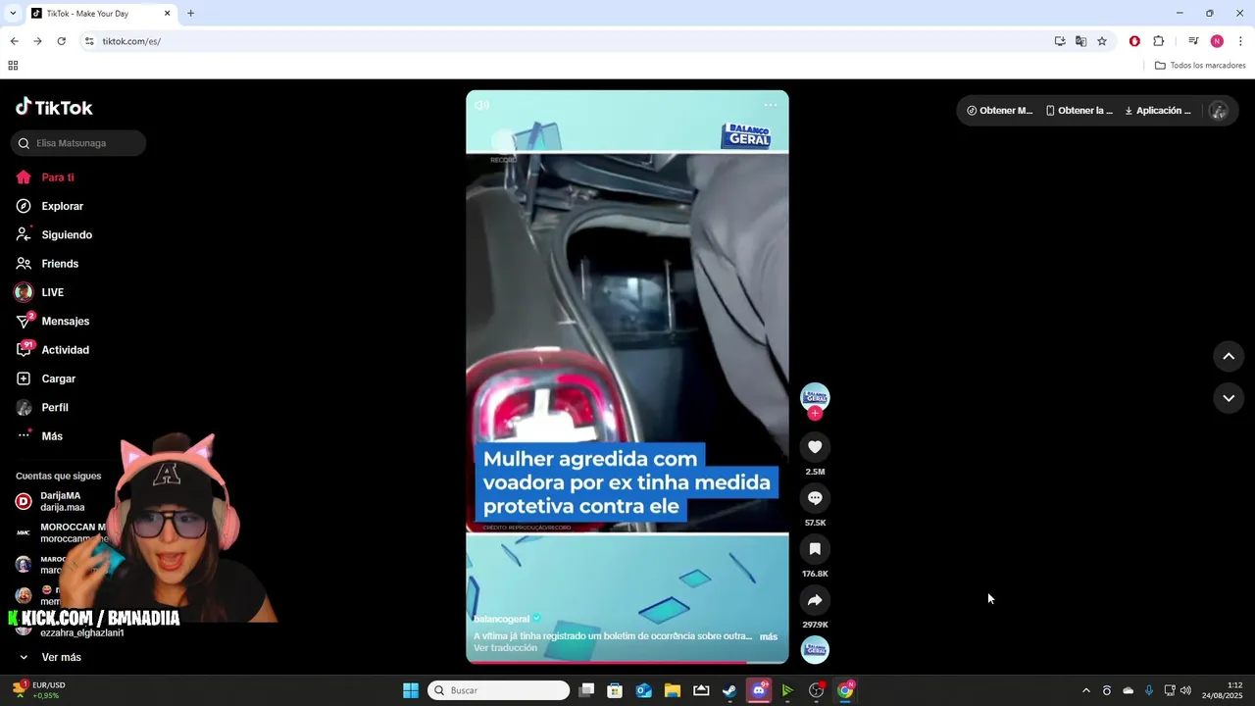Click the TikTok search field
This screenshot has height=706, width=1255.
click(x=78, y=143)
